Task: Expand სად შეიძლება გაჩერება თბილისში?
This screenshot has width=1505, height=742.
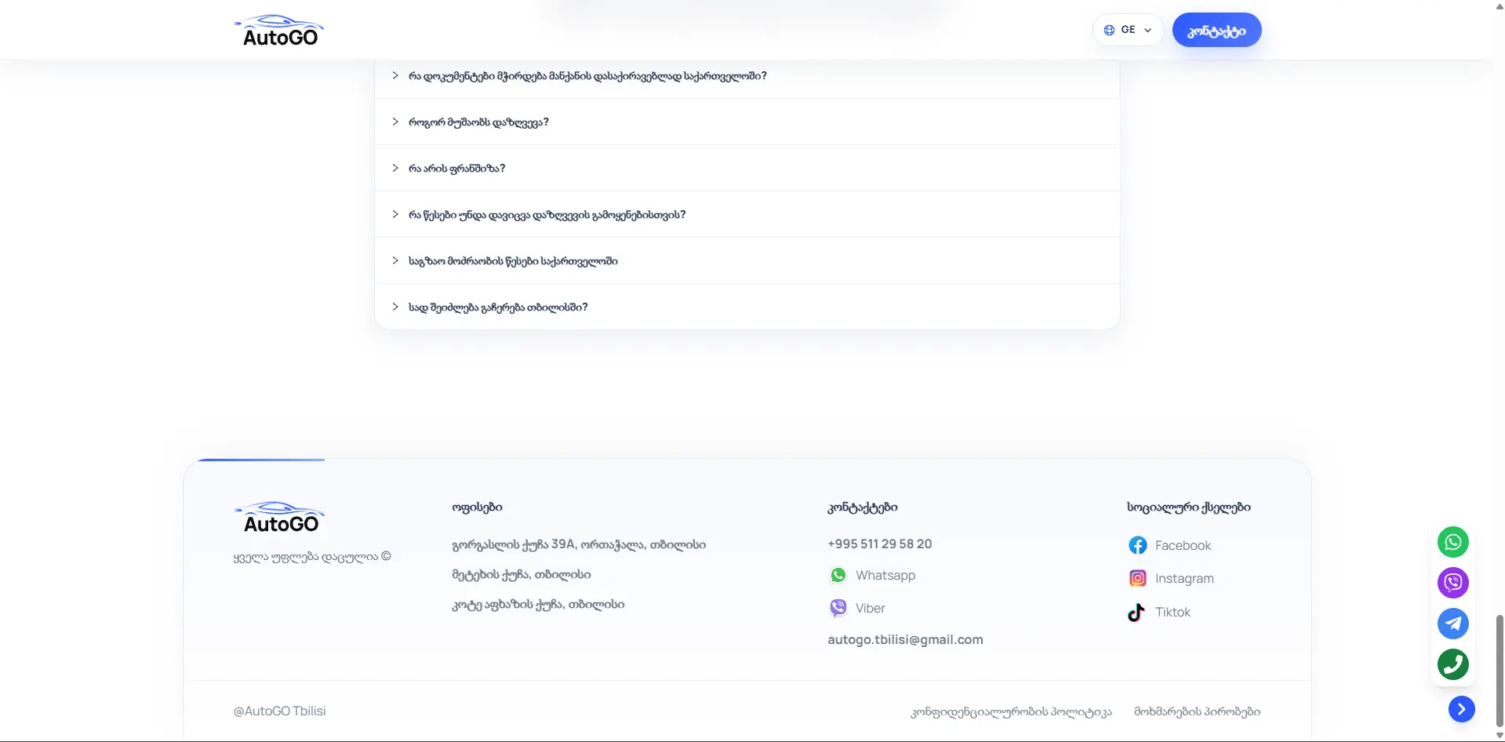Action: pos(747,307)
